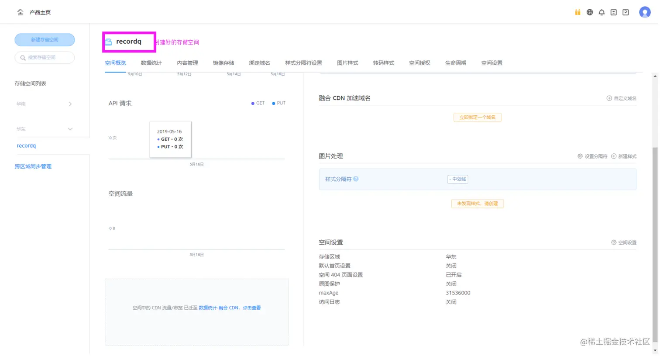
Task: Click the gear icon beside 空间设置 link
Action: coord(614,242)
